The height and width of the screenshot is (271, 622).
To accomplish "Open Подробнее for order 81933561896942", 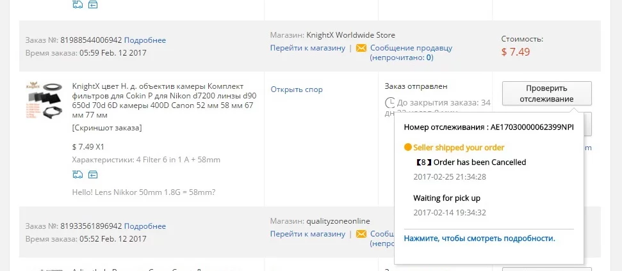I will point(145,226).
